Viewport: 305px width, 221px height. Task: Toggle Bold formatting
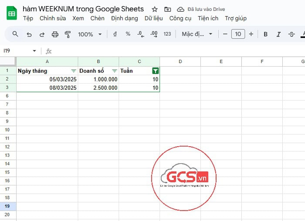265,34
